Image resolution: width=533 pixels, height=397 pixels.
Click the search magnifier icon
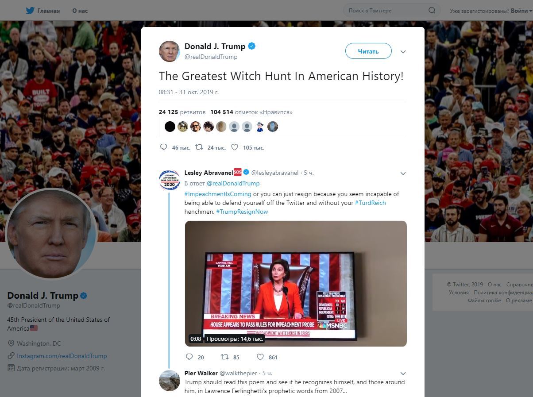coord(432,10)
